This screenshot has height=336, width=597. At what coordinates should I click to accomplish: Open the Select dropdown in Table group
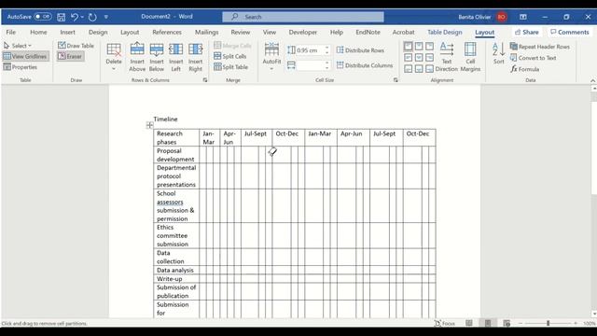[x=18, y=46]
